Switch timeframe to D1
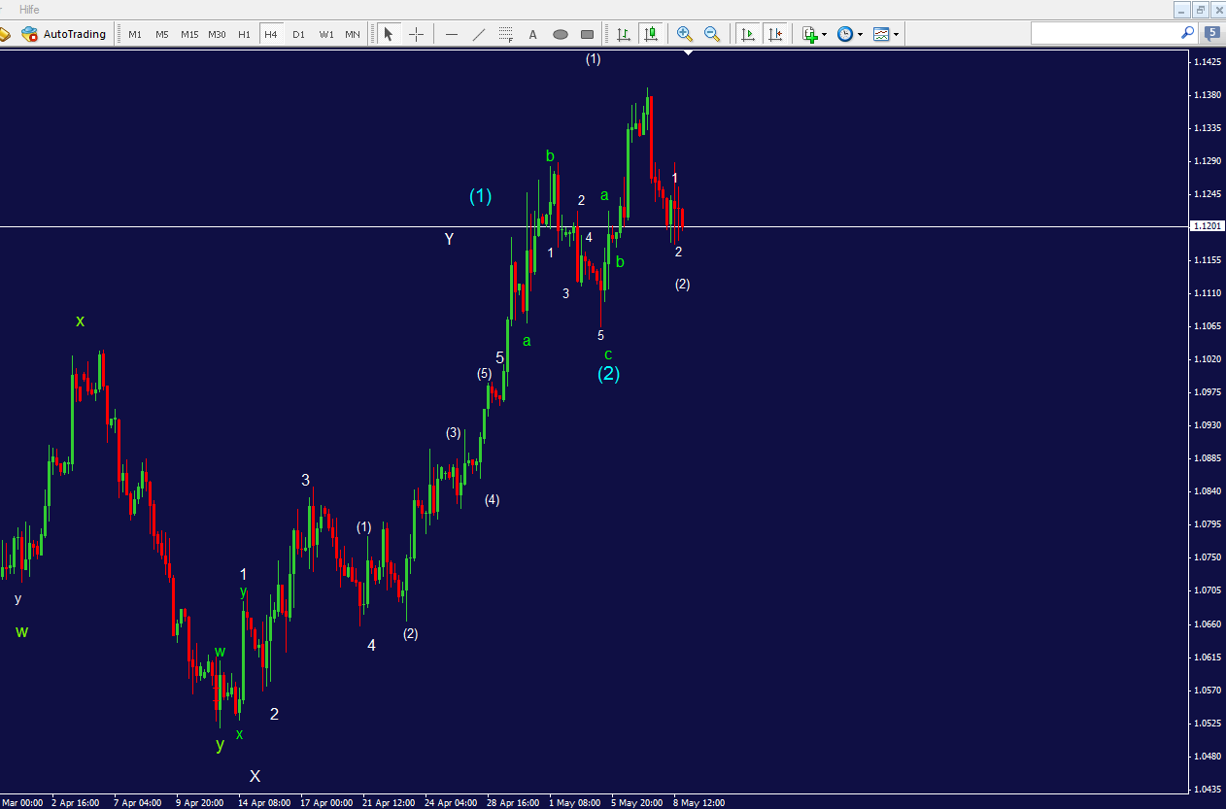Screen dimensions: 1226x809 (x=298, y=34)
